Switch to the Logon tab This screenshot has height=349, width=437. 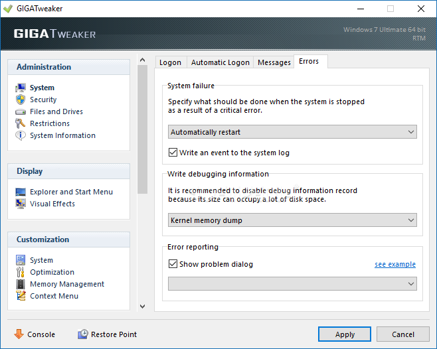170,62
